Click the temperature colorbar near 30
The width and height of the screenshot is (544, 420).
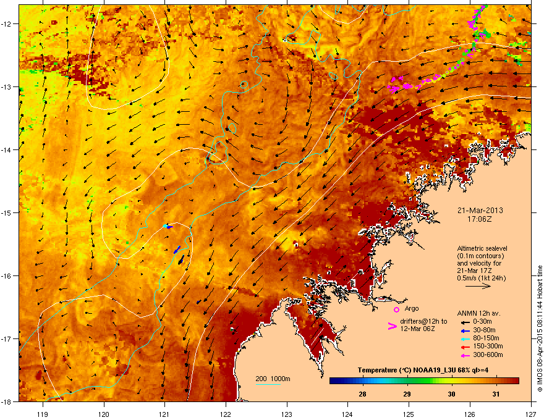point(451,381)
